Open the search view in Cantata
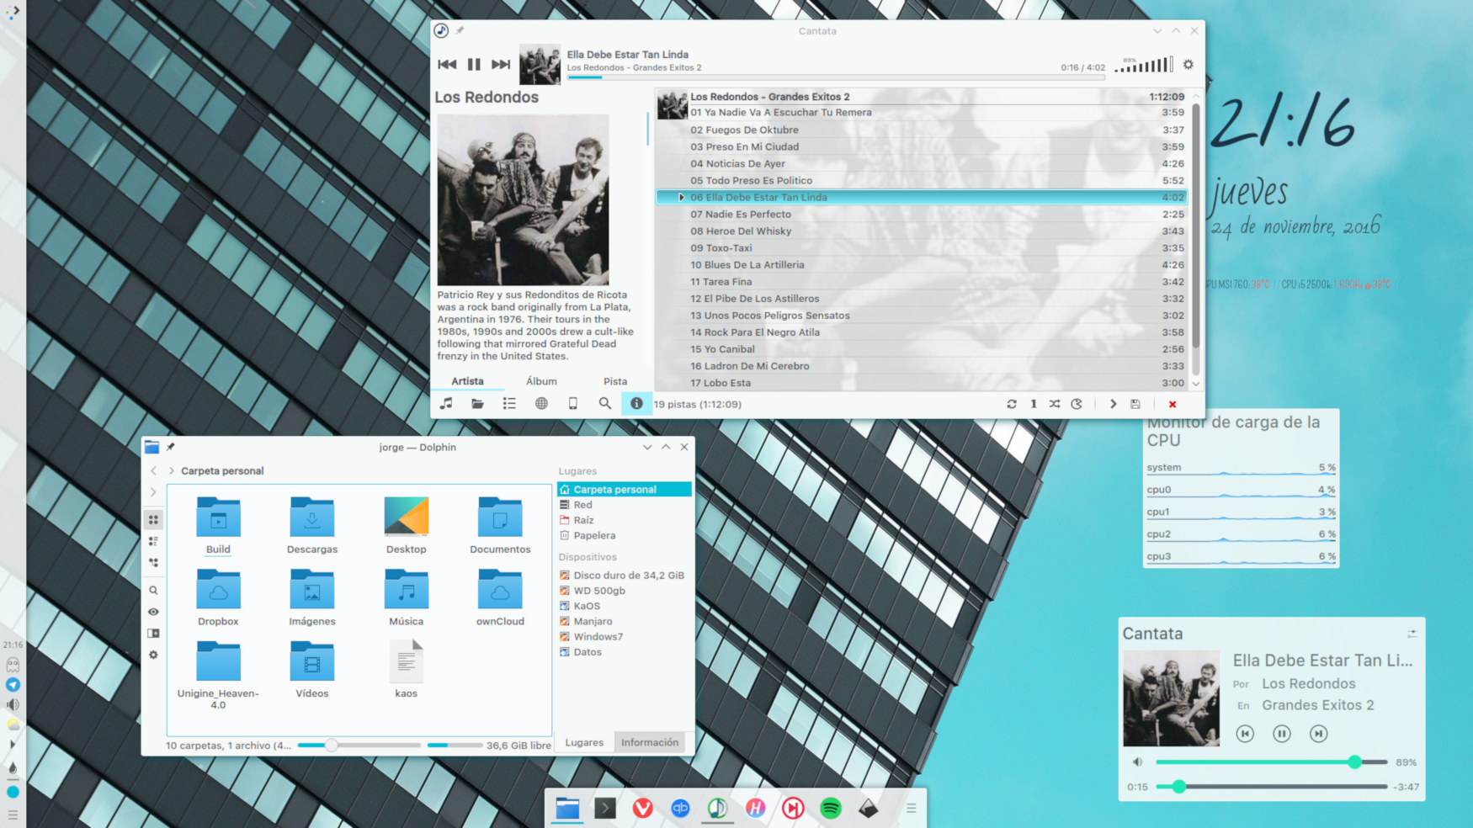 click(x=604, y=404)
